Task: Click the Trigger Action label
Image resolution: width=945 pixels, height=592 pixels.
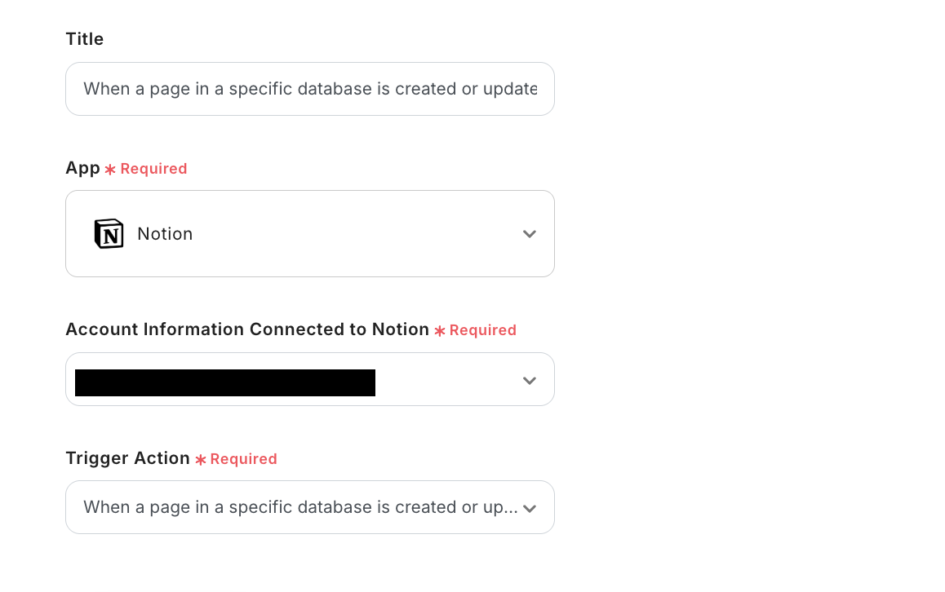Action: (127, 458)
